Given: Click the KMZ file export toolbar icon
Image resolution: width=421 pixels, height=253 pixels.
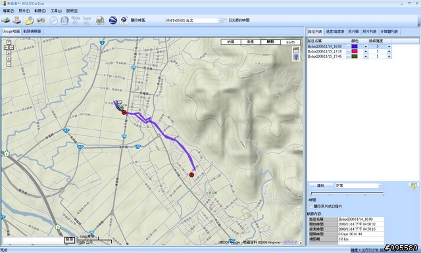Looking at the screenshot, I should click(124, 20).
